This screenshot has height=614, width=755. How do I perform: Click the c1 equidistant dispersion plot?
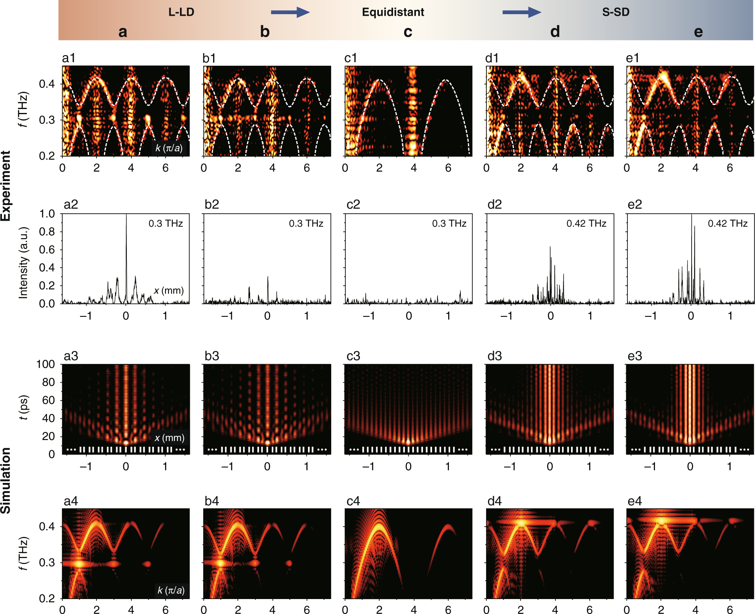click(408, 111)
